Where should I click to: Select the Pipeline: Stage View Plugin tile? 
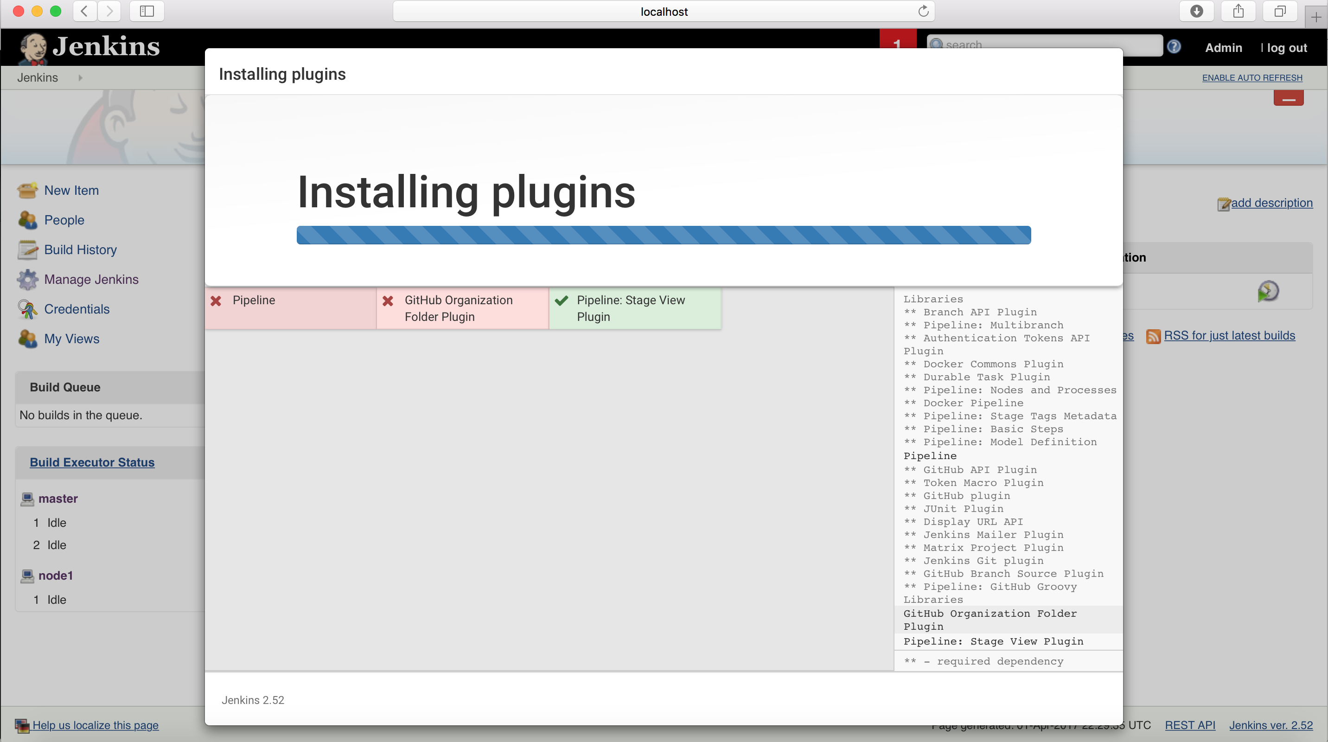pyautogui.click(x=635, y=308)
